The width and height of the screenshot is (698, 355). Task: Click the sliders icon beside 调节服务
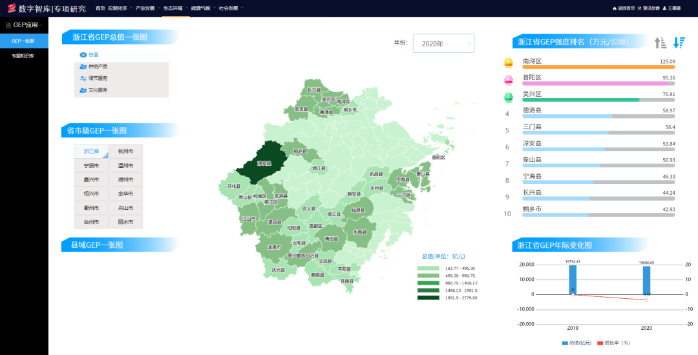(83, 78)
